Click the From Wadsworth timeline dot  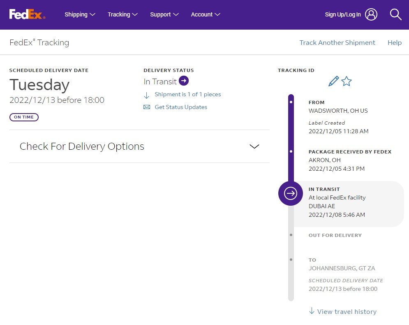(x=291, y=102)
